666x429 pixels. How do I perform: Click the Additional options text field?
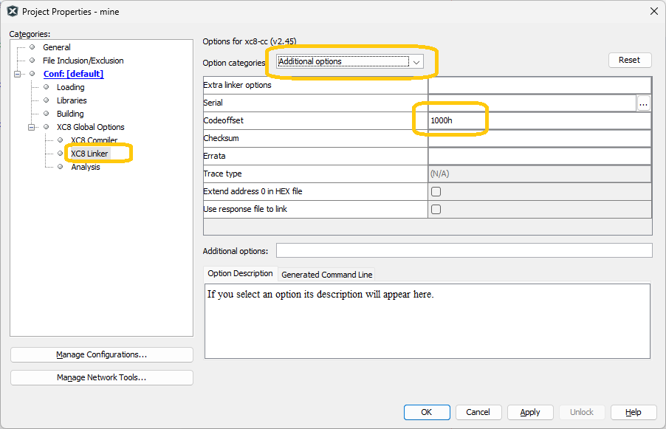(464, 250)
